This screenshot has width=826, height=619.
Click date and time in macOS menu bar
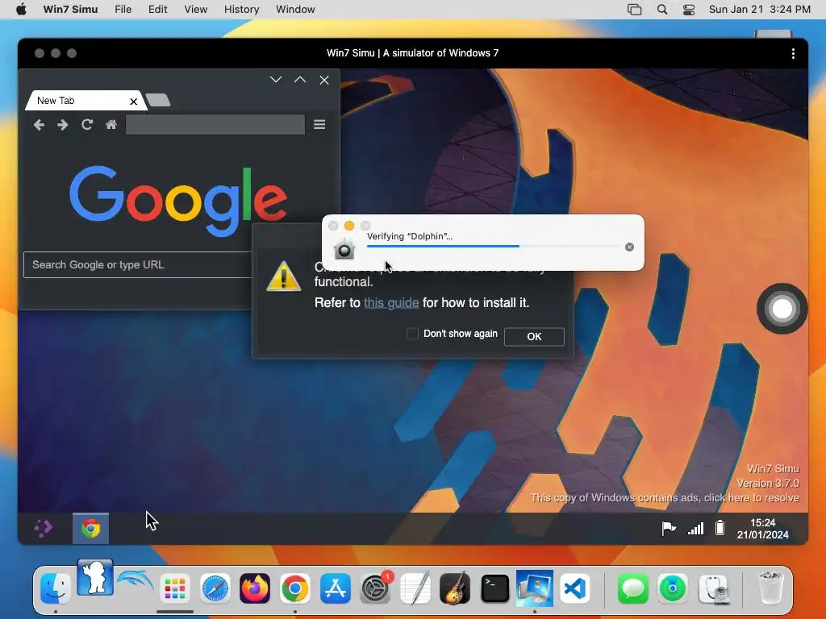(x=759, y=10)
